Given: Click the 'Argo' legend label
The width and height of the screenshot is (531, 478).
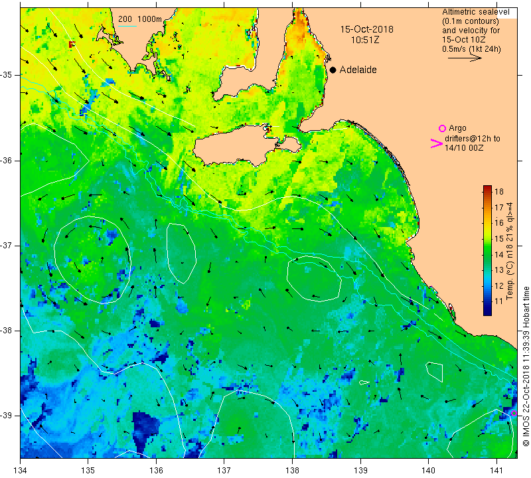Looking at the screenshot, I should point(457,128).
